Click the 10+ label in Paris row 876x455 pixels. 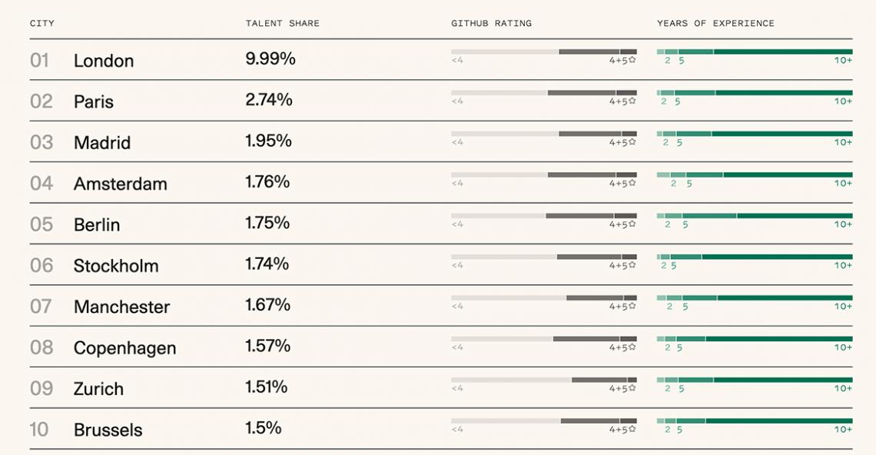pos(843,101)
